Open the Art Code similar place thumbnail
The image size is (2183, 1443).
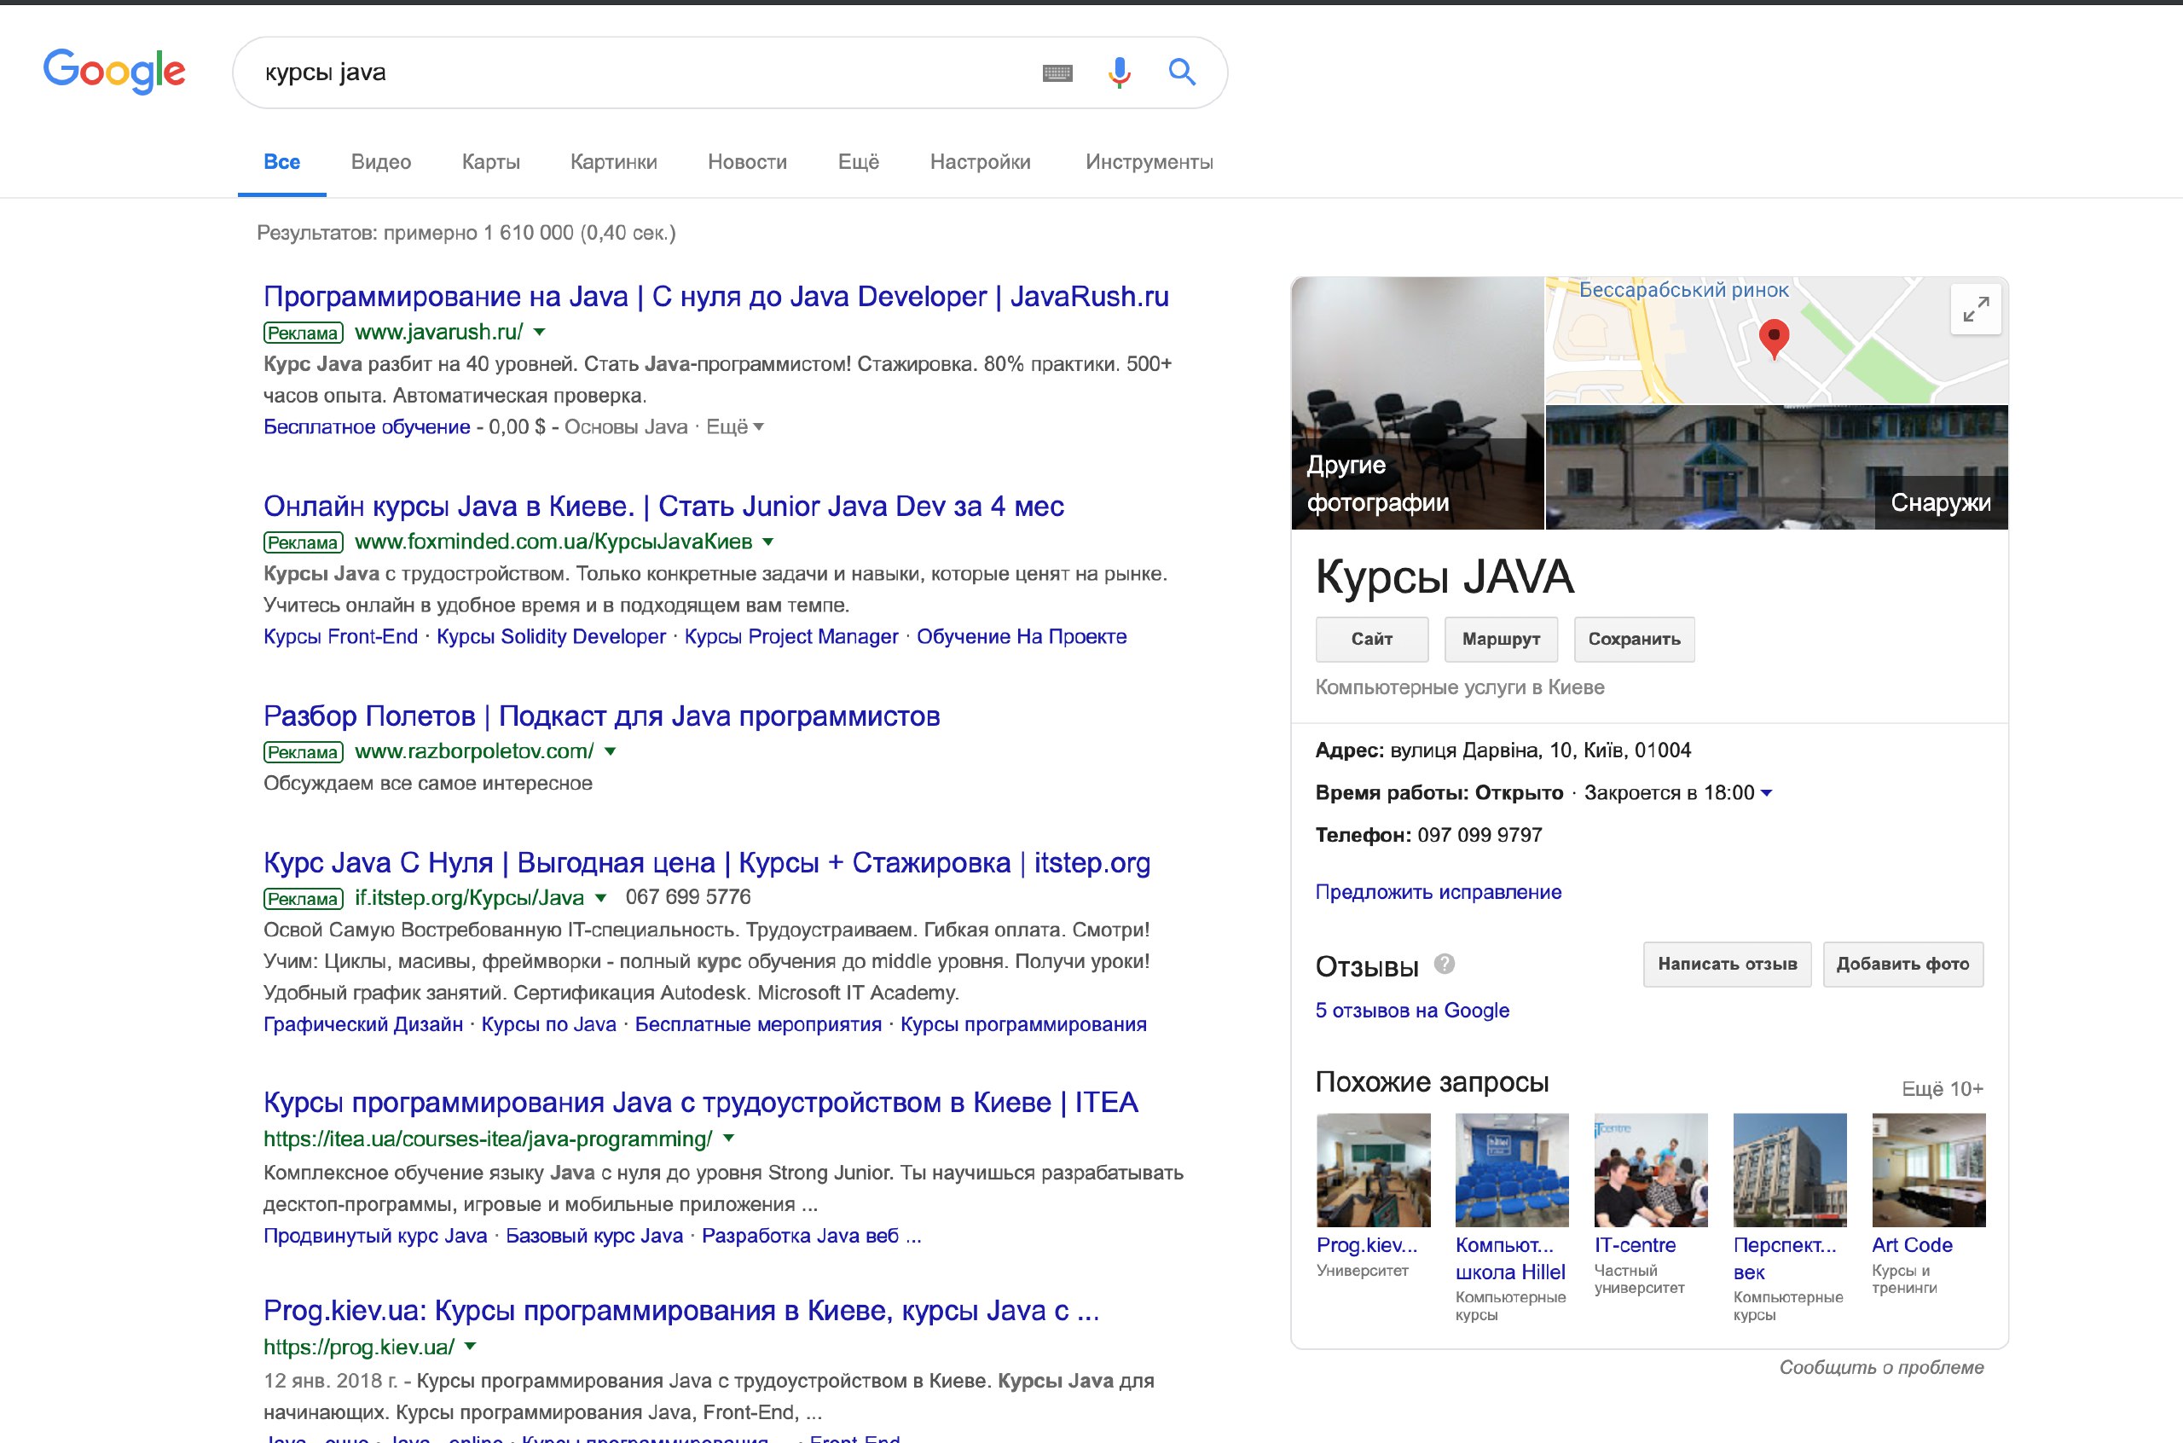tap(1928, 1170)
